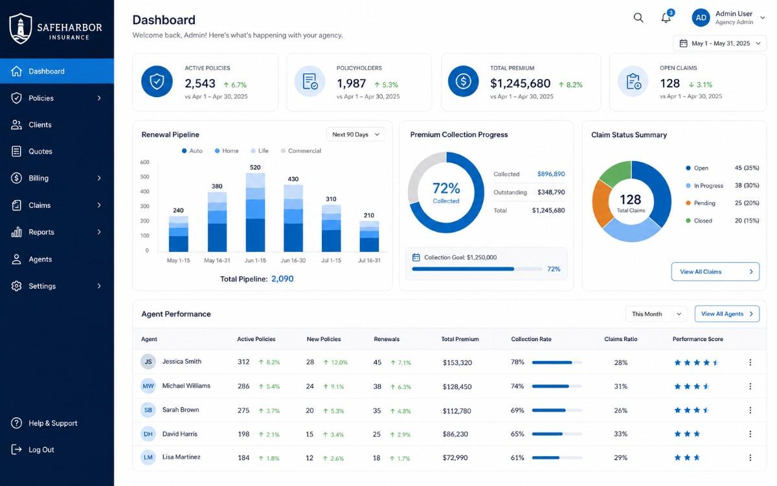Expand the Reports submenu chevron
The width and height of the screenshot is (777, 486).
tap(99, 232)
